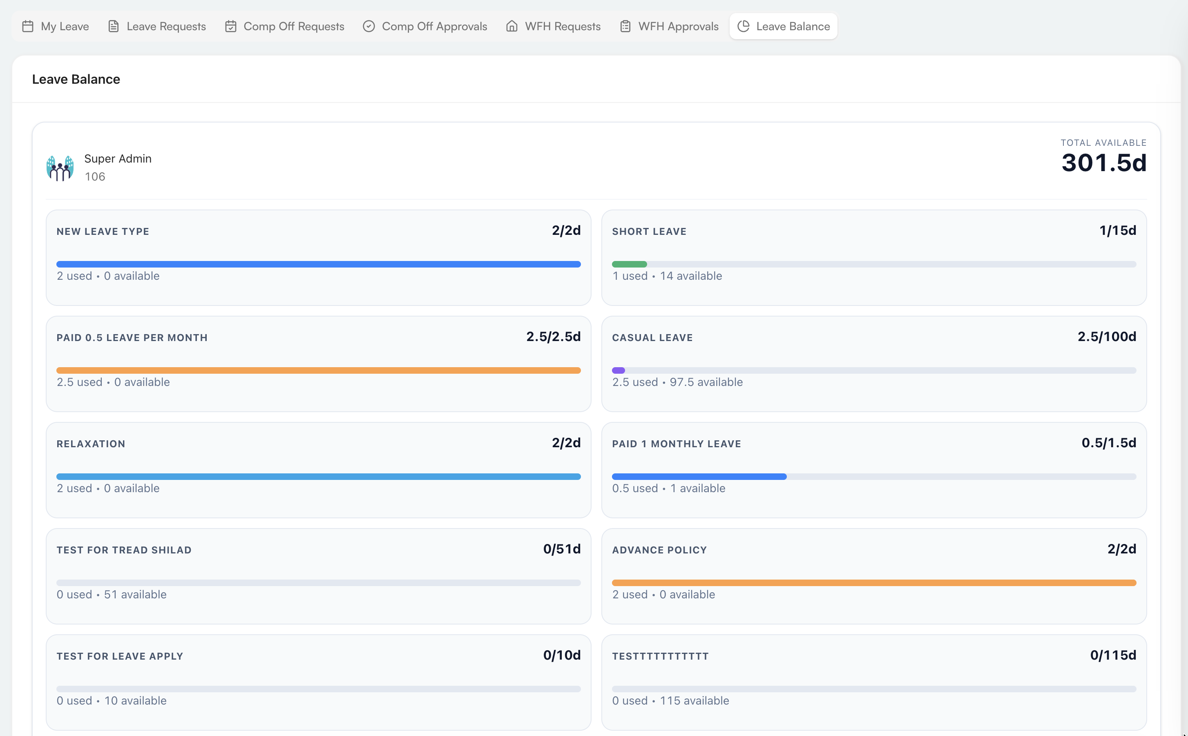Image resolution: width=1188 pixels, height=736 pixels.
Task: Click the Relaxation progress bar
Action: pyautogui.click(x=318, y=477)
